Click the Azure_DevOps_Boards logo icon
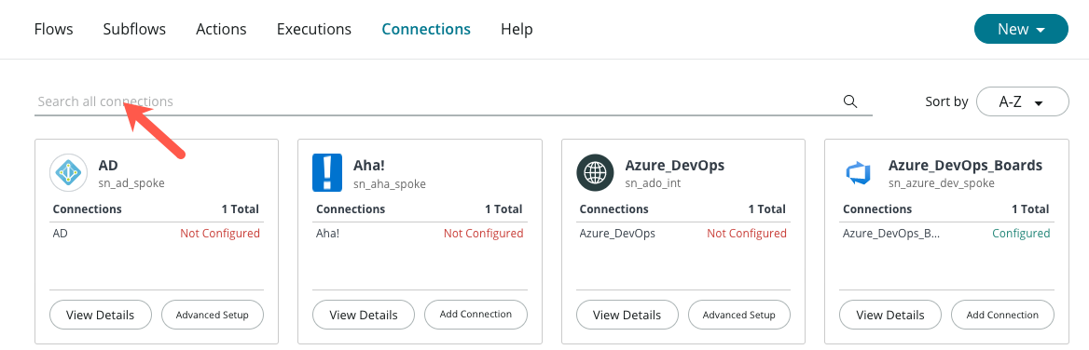 (858, 172)
